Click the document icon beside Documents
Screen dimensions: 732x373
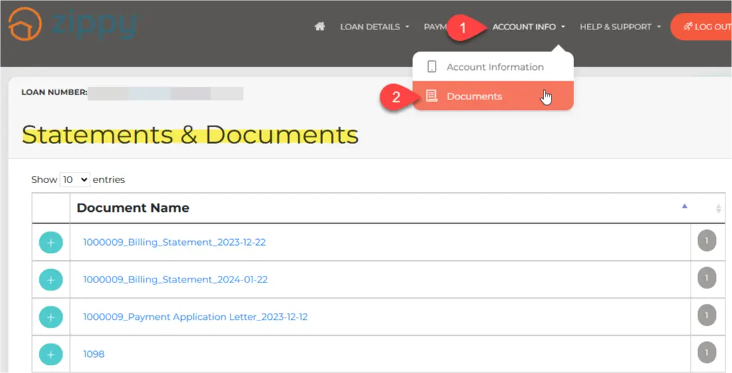tap(432, 96)
